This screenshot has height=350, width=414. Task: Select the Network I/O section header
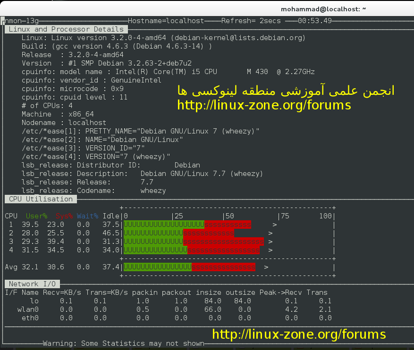pos(32,284)
